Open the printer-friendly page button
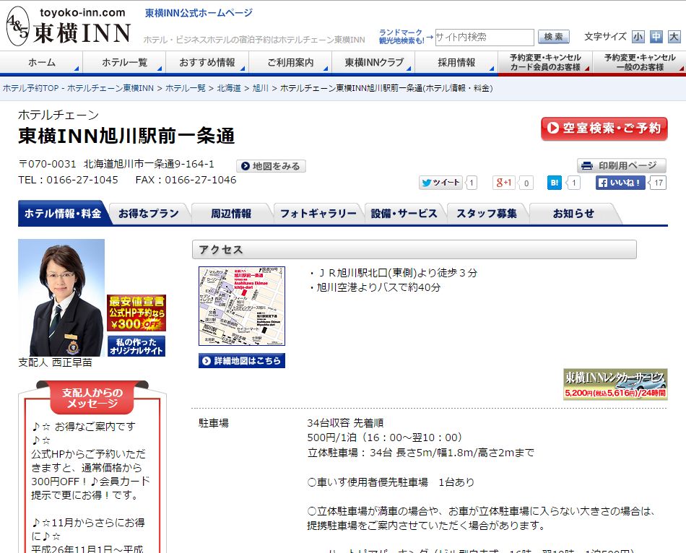This screenshot has width=686, height=553. [x=621, y=166]
